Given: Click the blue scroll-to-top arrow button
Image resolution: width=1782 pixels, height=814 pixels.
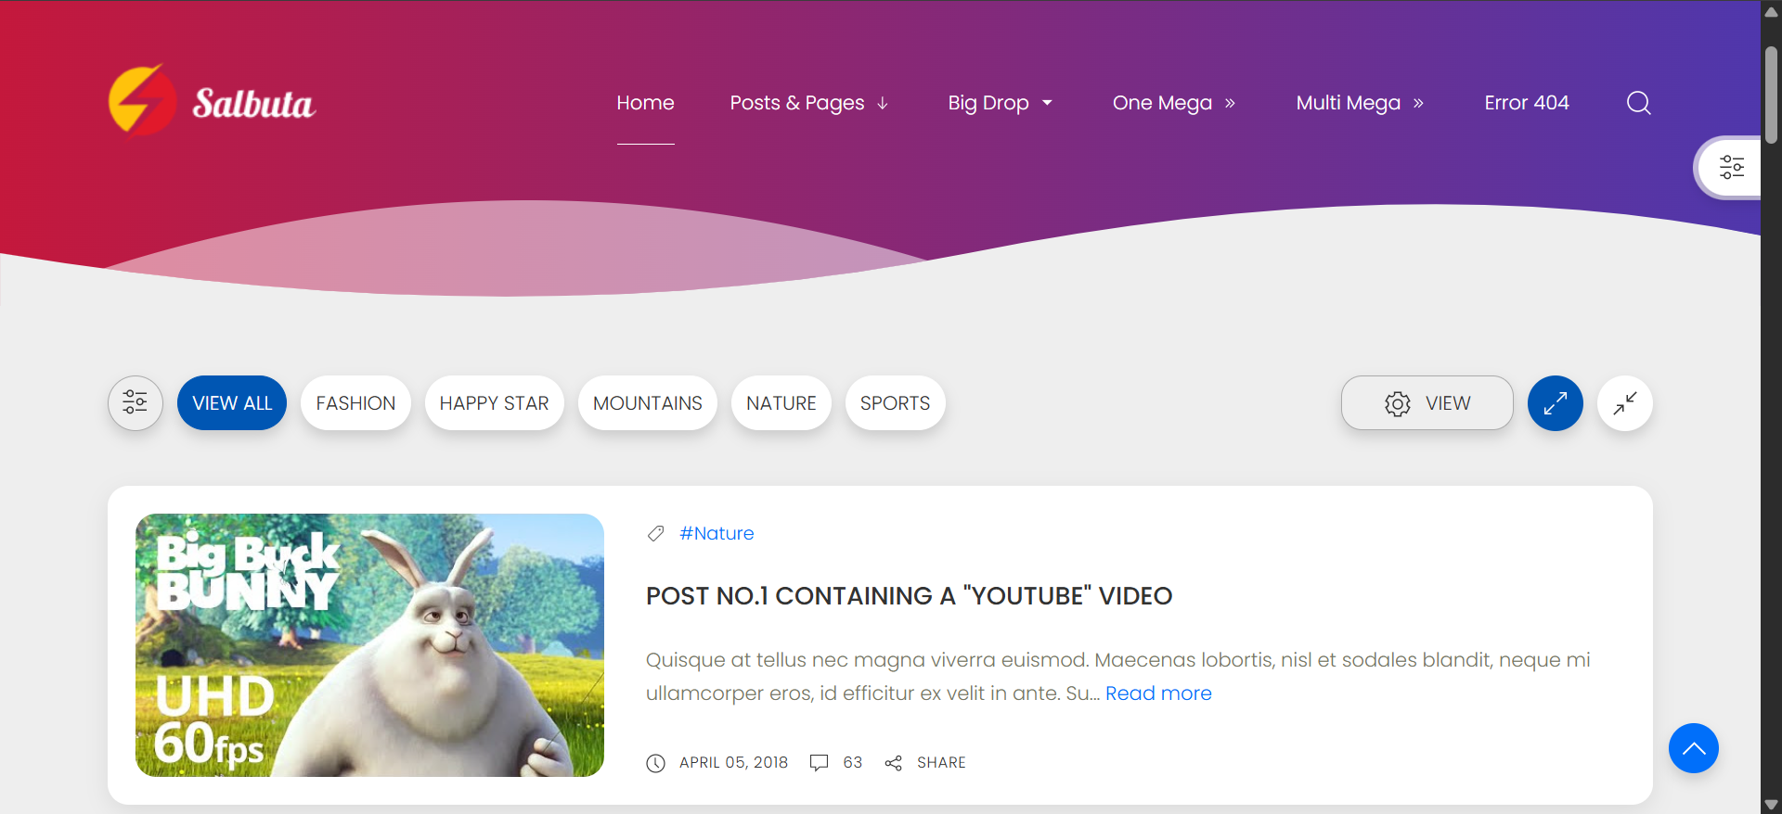Looking at the screenshot, I should pos(1694,748).
